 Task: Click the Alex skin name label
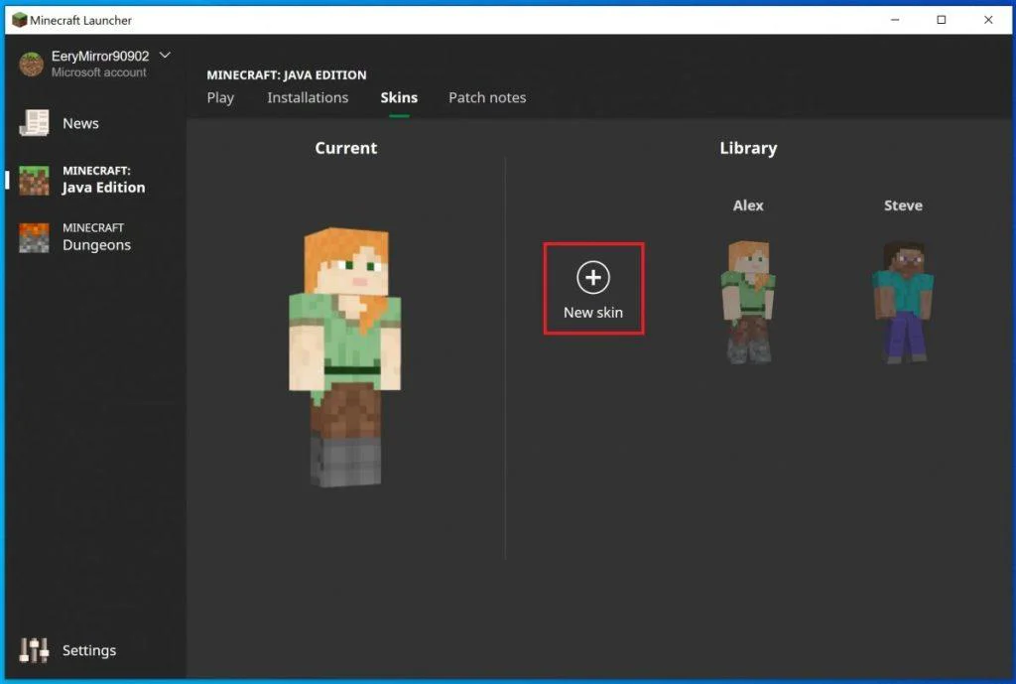pos(748,205)
